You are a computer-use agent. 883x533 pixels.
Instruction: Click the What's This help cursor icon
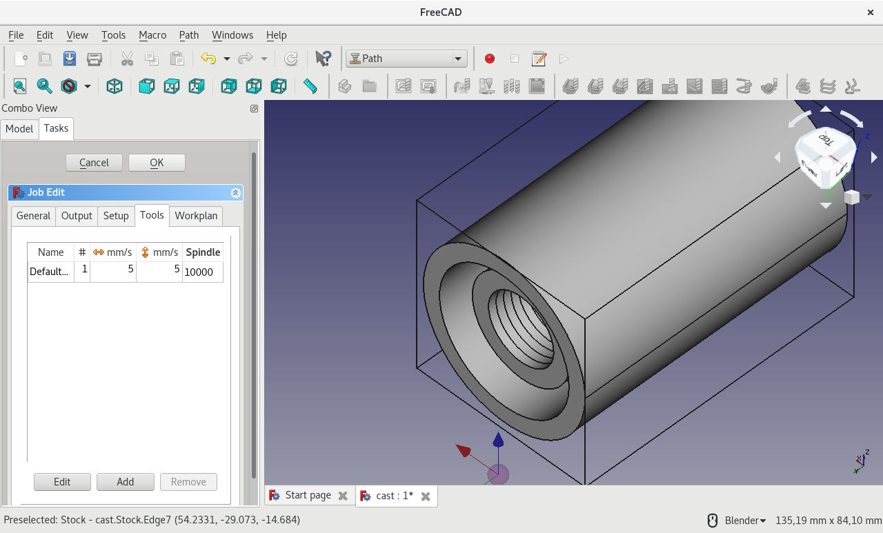(322, 59)
